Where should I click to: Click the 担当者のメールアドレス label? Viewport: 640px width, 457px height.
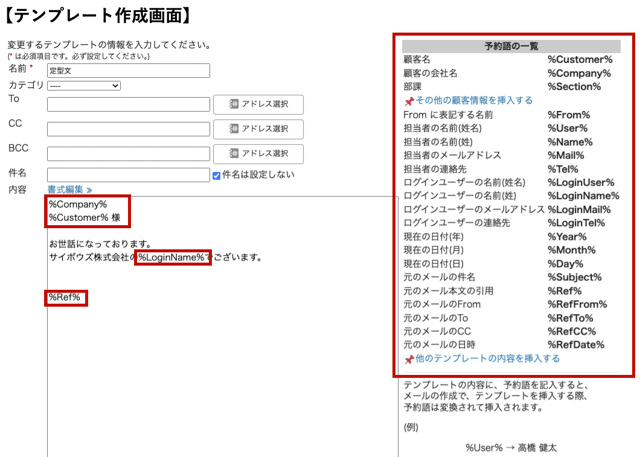[452, 156]
